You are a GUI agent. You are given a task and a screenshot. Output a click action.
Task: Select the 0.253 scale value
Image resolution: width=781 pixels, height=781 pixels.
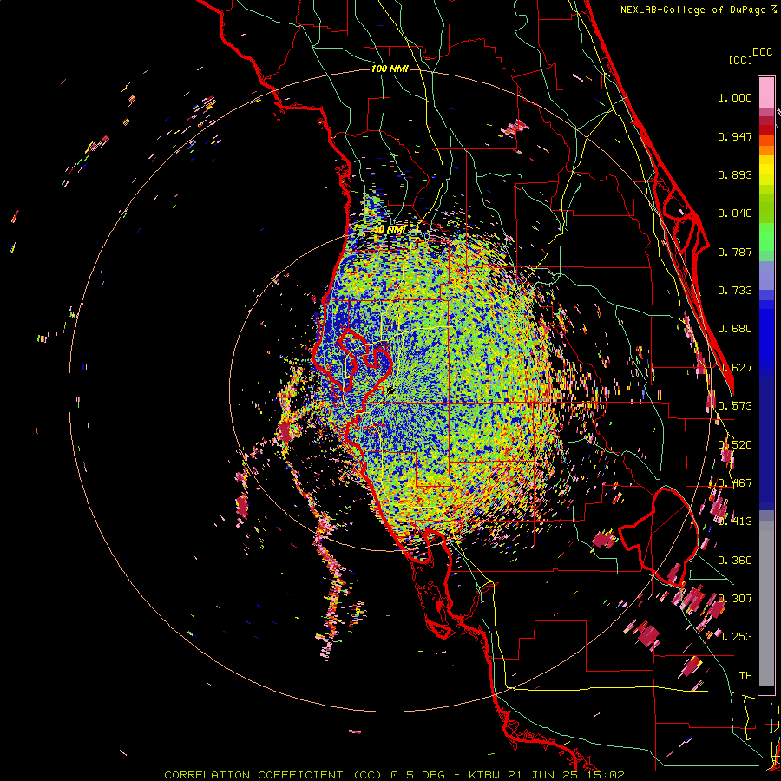tap(735, 637)
